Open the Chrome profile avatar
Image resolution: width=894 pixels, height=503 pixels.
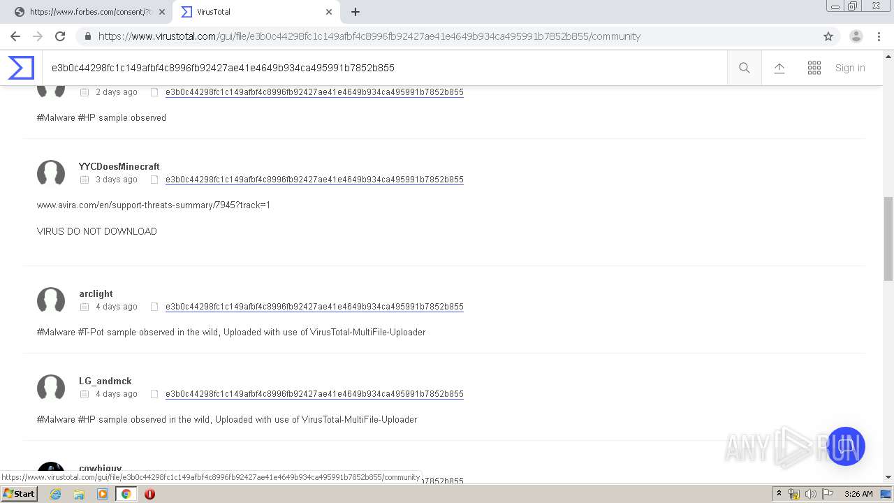click(856, 36)
